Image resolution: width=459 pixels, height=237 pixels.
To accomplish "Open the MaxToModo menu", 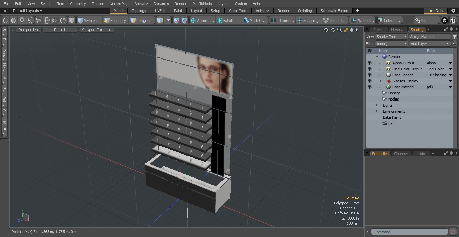I will [x=202, y=4].
